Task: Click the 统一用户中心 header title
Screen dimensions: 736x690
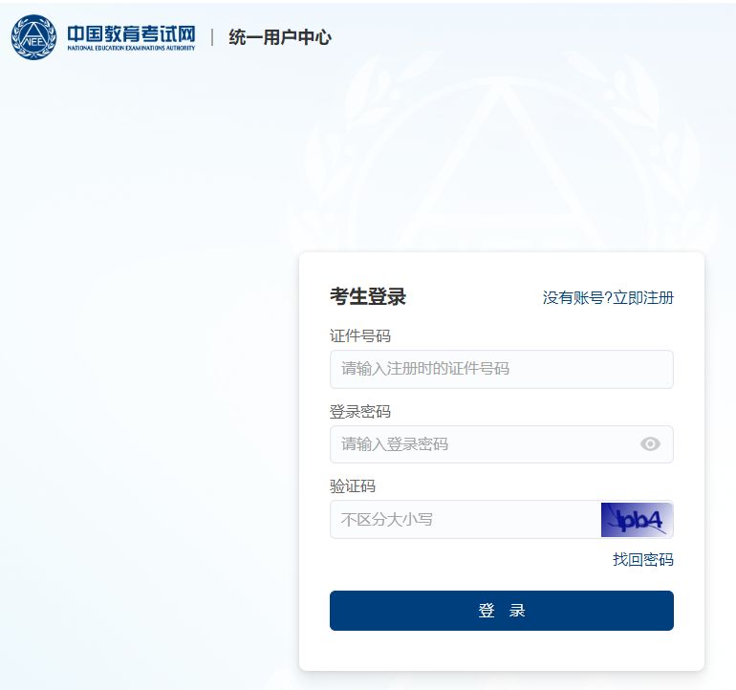Action: 280,37
